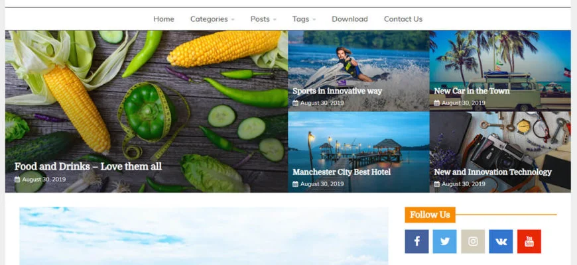Open the YouTube social icon

click(529, 241)
